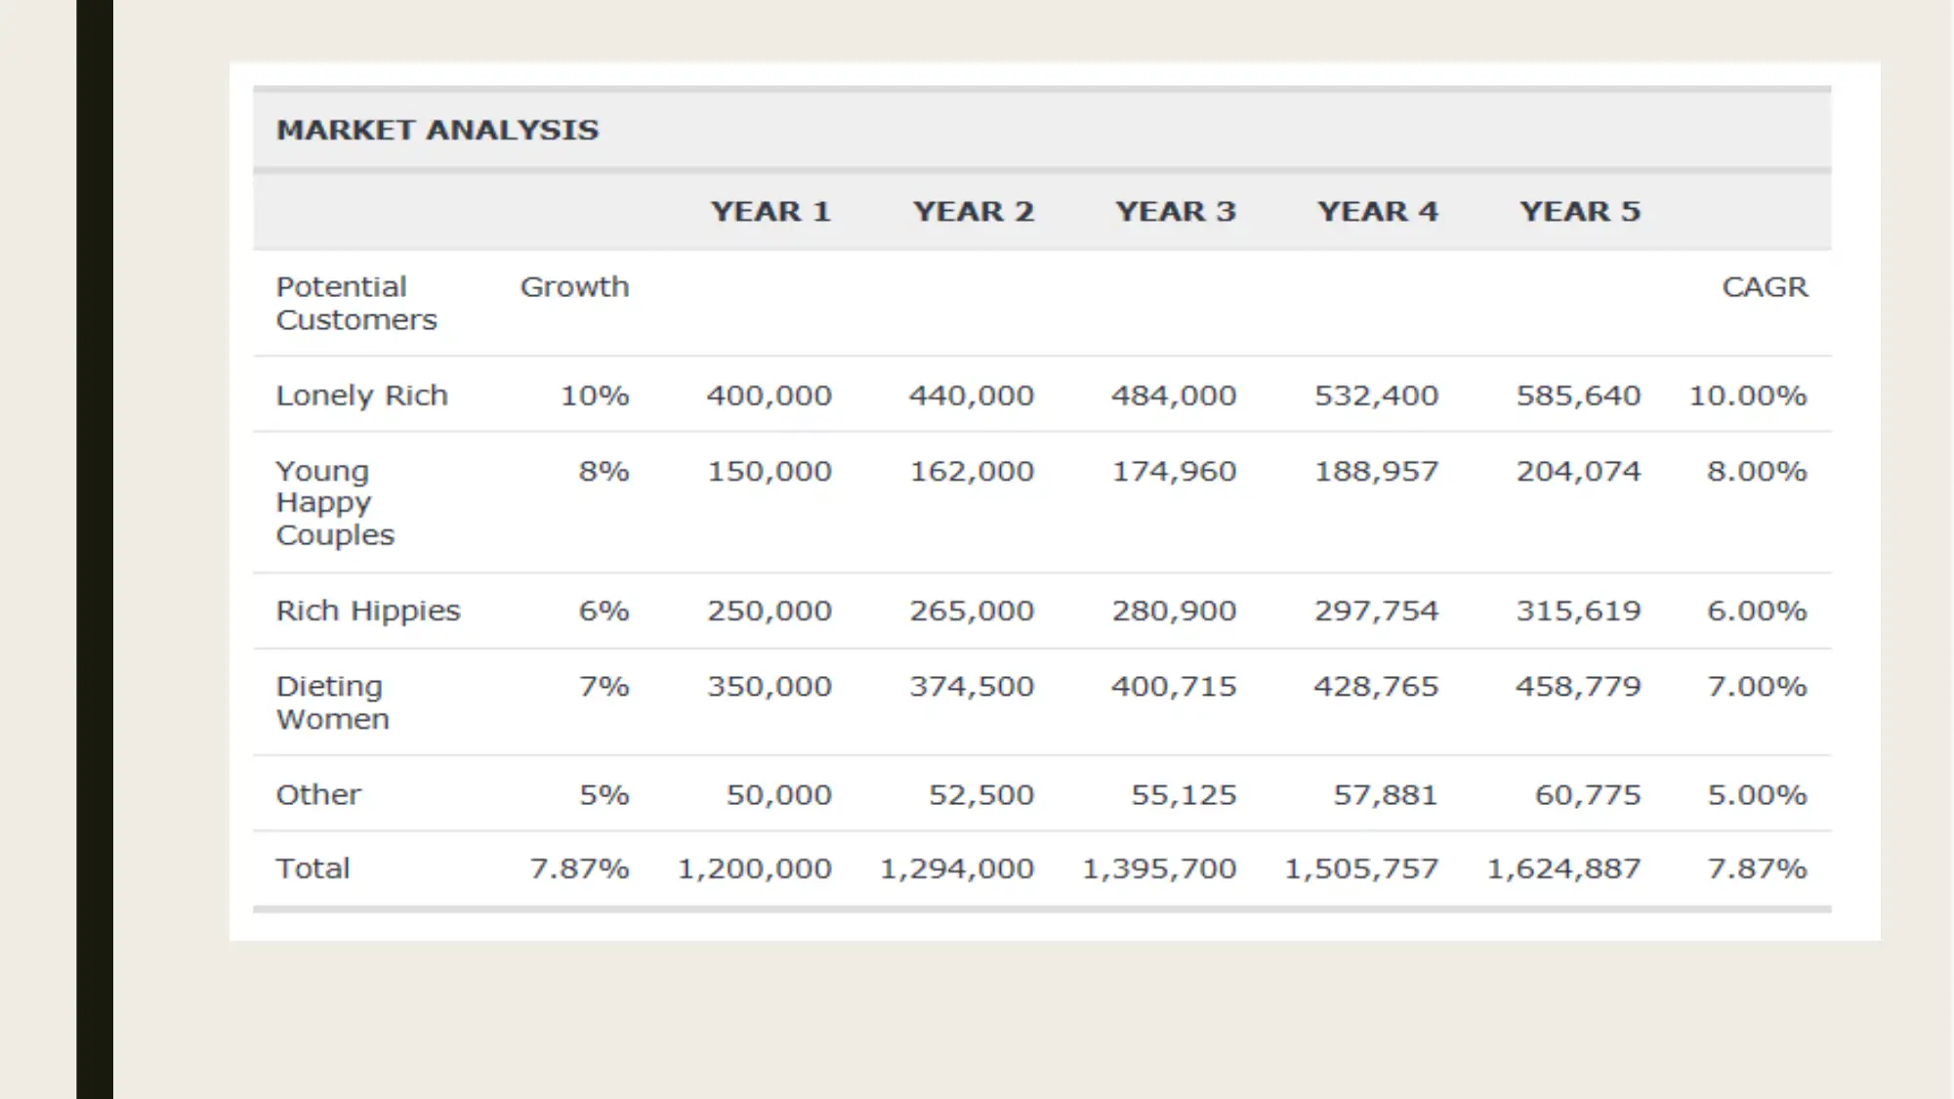Viewport: 1954px width, 1099px height.
Task: Select the MARKET ANALYSIS table title
Action: click(437, 130)
